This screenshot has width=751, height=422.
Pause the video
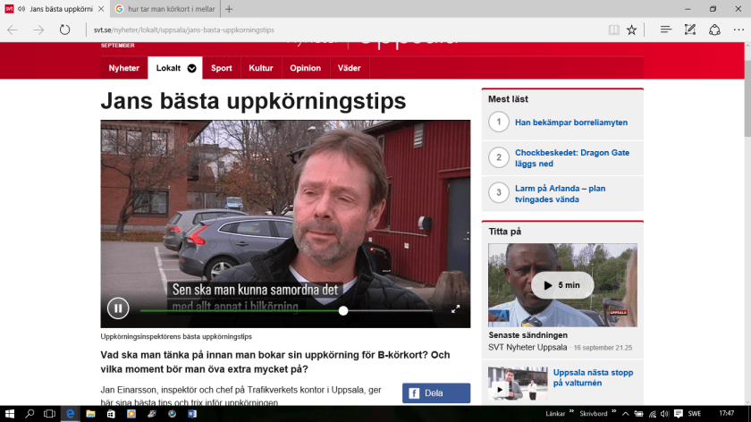click(118, 308)
